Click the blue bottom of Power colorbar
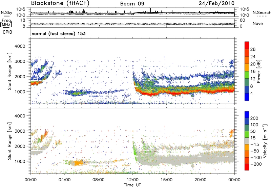The width and height of the screenshot is (271, 187). click(x=247, y=97)
